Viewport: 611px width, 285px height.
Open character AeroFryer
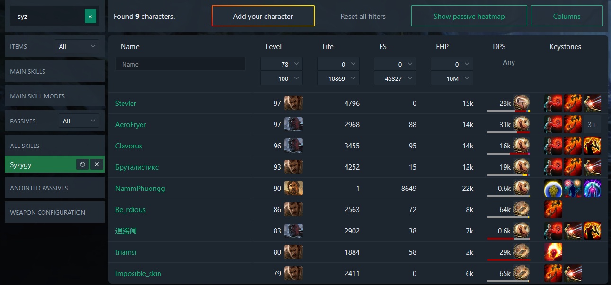coord(131,125)
